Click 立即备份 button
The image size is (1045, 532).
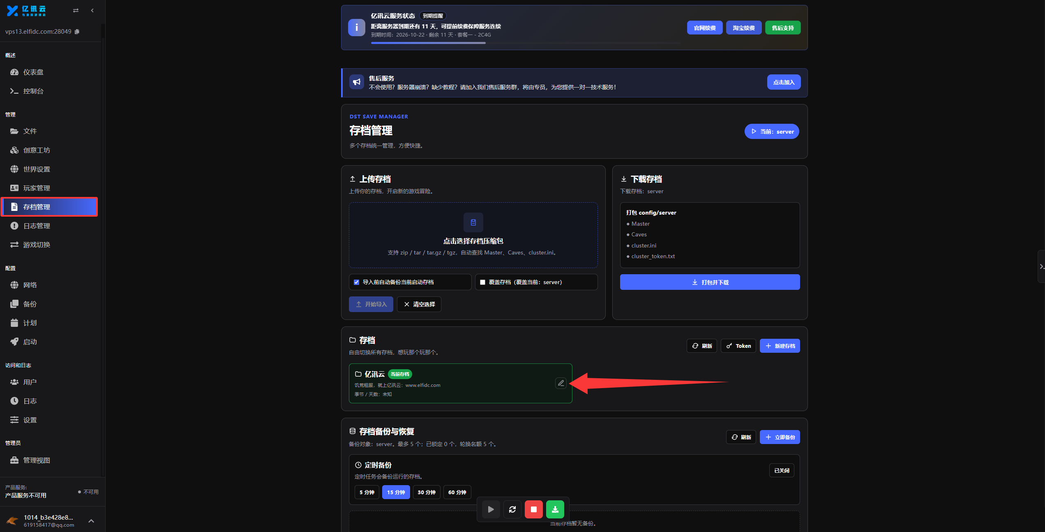pos(780,437)
